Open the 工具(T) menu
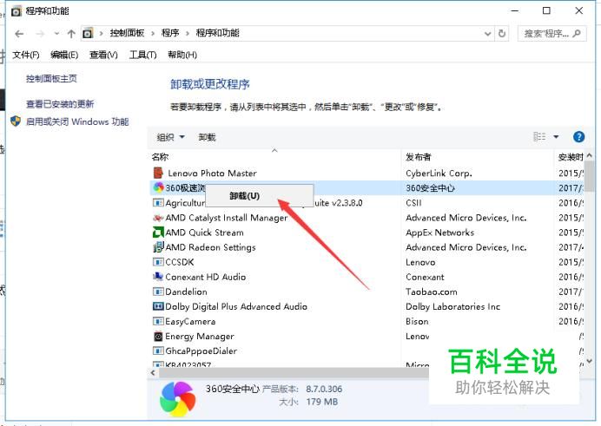601x426 pixels. click(x=142, y=55)
